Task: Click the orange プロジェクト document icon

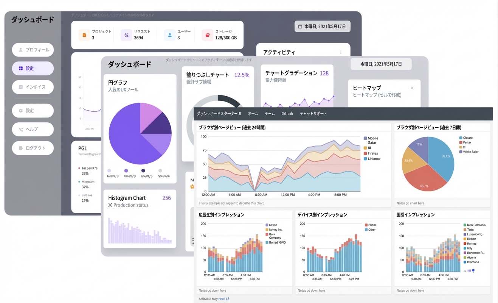Action: pyautogui.click(x=84, y=35)
